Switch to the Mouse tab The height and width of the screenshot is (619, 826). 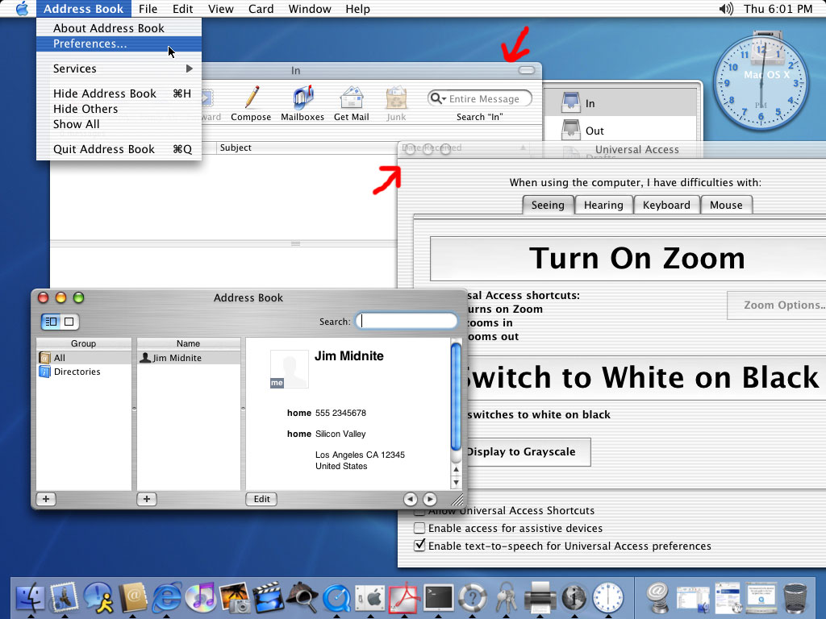pos(726,205)
